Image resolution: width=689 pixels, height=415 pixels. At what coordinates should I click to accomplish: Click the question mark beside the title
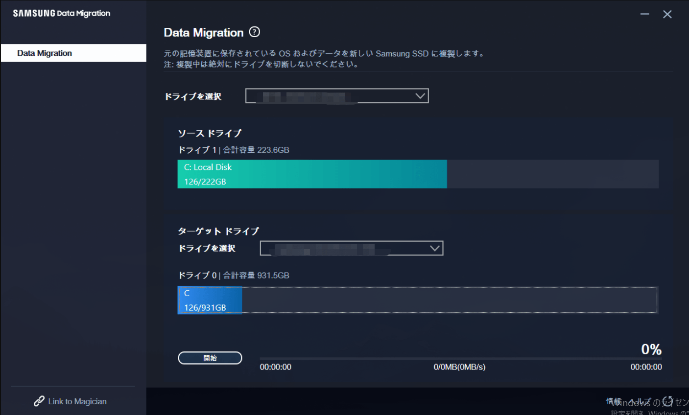tap(255, 32)
